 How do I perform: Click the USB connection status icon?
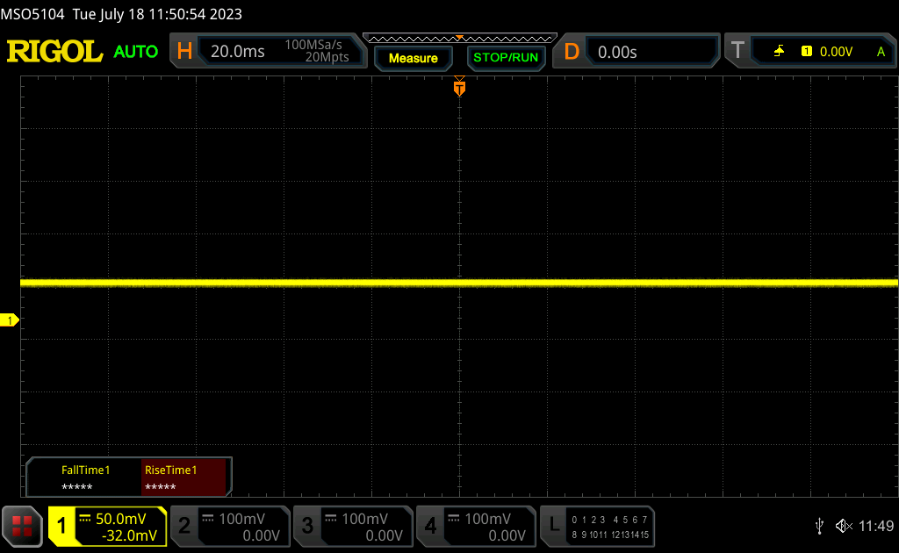[819, 526]
